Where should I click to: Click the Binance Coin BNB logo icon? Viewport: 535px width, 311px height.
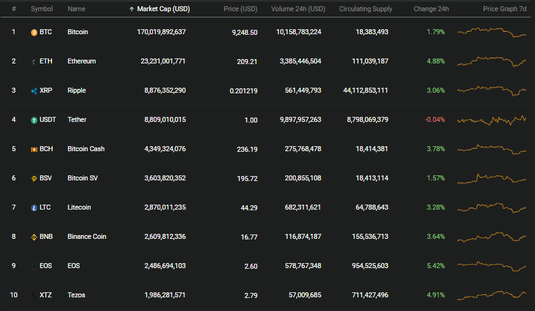[x=34, y=237]
